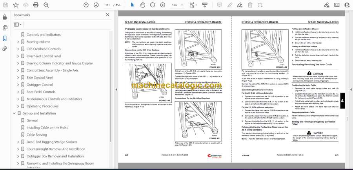Go to previous page arrow button

coord(86,5)
